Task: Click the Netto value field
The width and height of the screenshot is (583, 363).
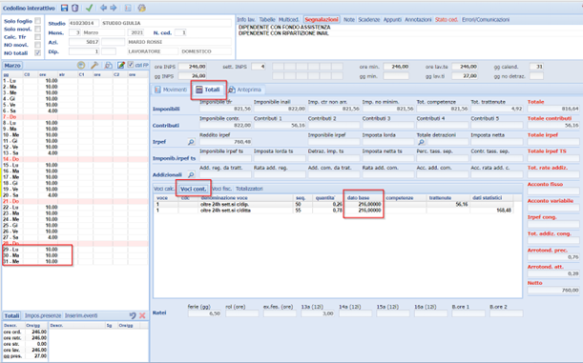Action: (553, 291)
